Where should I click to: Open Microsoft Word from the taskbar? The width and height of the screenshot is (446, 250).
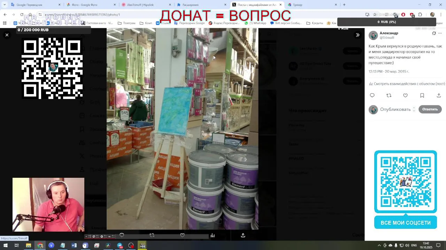pos(74,245)
